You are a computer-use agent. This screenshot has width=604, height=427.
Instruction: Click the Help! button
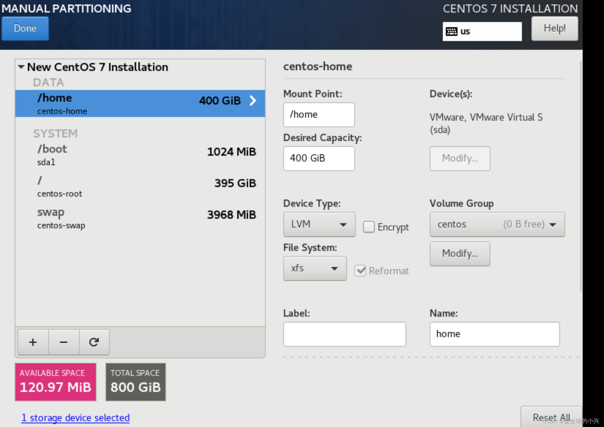click(x=555, y=28)
